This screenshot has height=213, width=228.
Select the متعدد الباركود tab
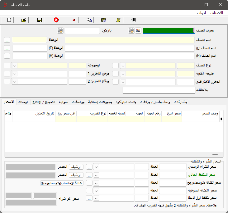click(x=126, y=102)
